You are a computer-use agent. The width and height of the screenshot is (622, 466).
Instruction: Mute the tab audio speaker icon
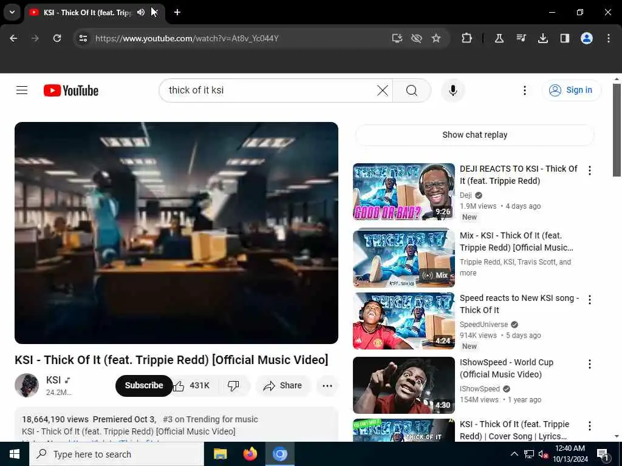(x=141, y=12)
